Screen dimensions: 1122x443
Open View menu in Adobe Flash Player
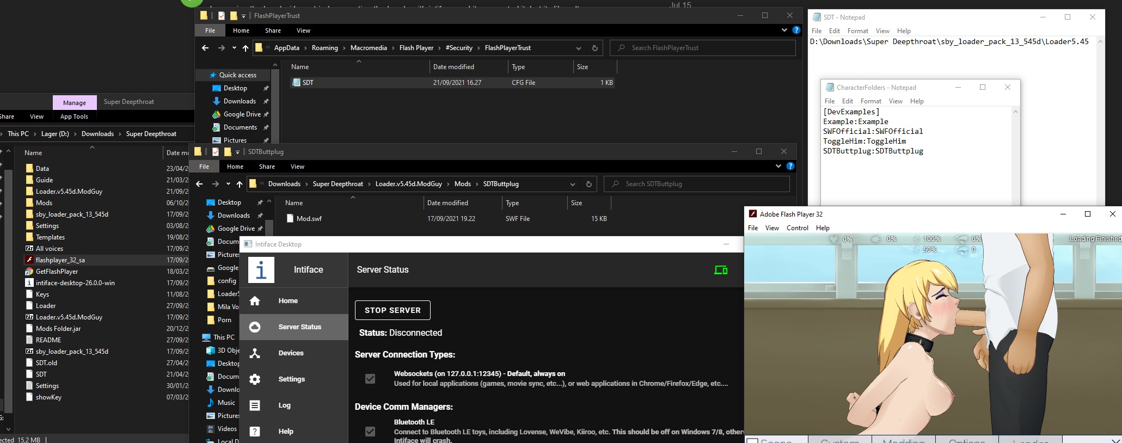point(772,228)
